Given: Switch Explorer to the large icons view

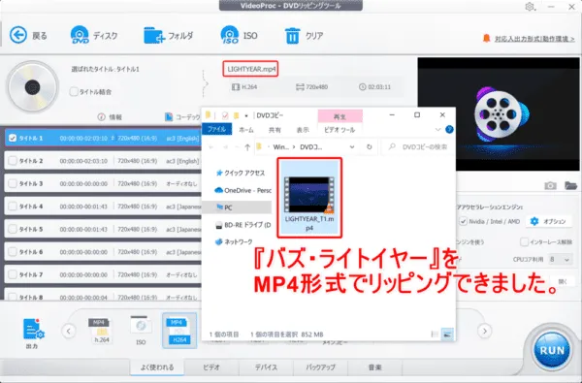Looking at the screenshot, I should 447,334.
